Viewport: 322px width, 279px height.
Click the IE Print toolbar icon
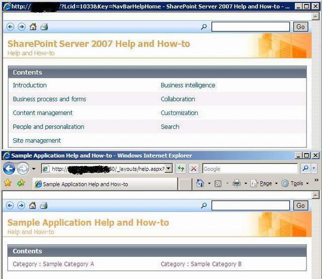pyautogui.click(x=236, y=183)
